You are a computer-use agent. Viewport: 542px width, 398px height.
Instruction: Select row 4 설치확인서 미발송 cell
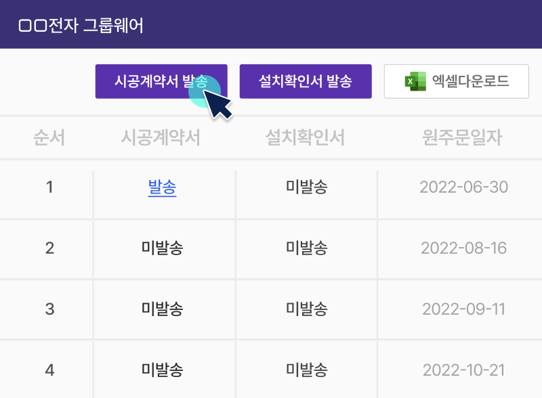[306, 370]
